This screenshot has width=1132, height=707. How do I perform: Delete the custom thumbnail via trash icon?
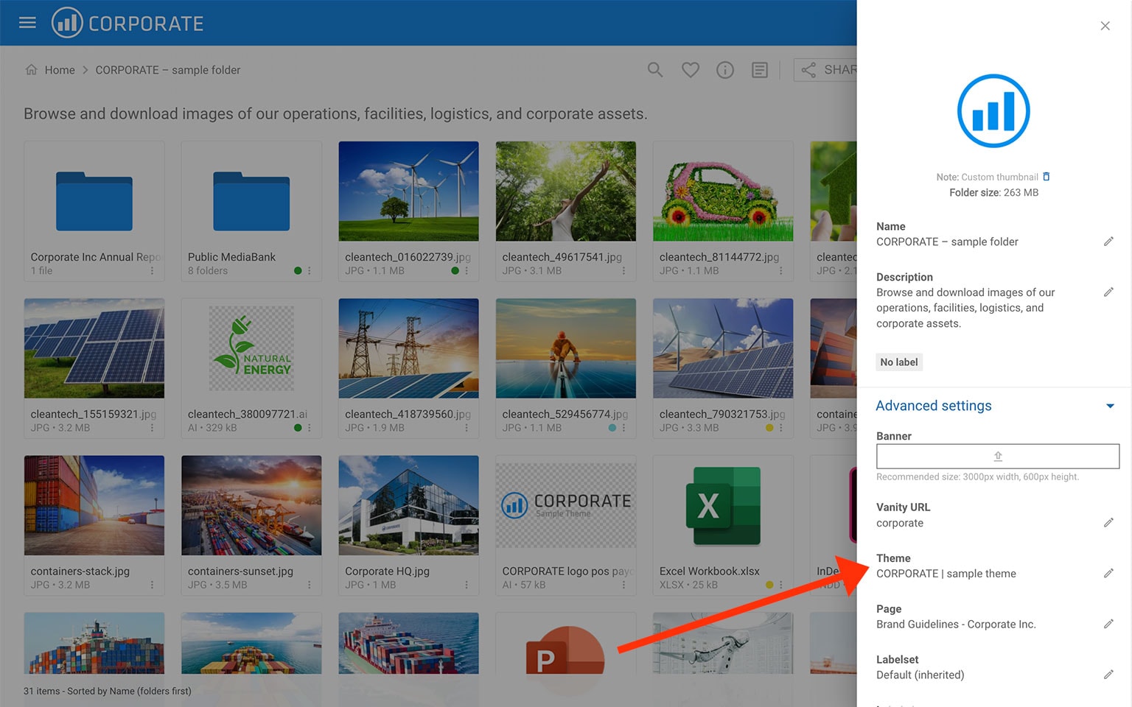(1047, 177)
